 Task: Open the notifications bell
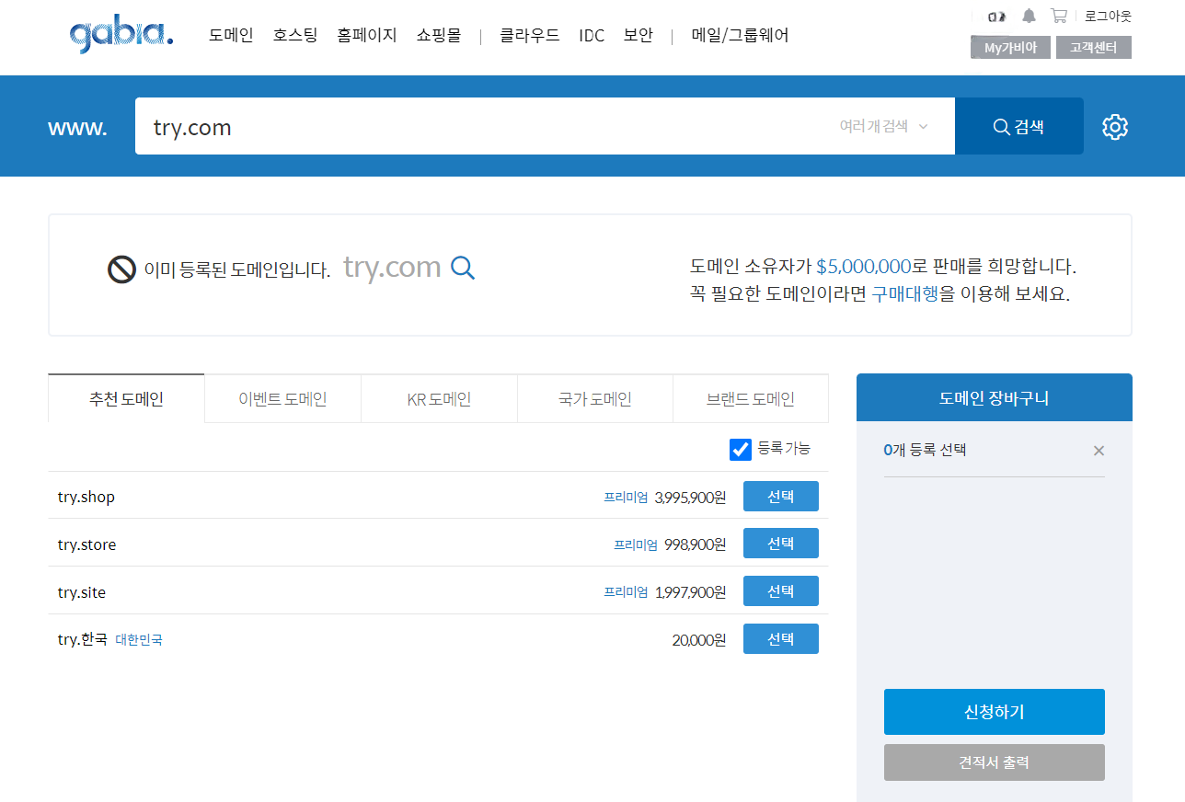click(1029, 16)
